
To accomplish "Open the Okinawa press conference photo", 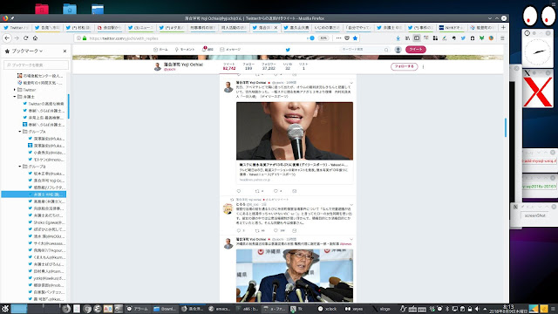I will point(295,276).
